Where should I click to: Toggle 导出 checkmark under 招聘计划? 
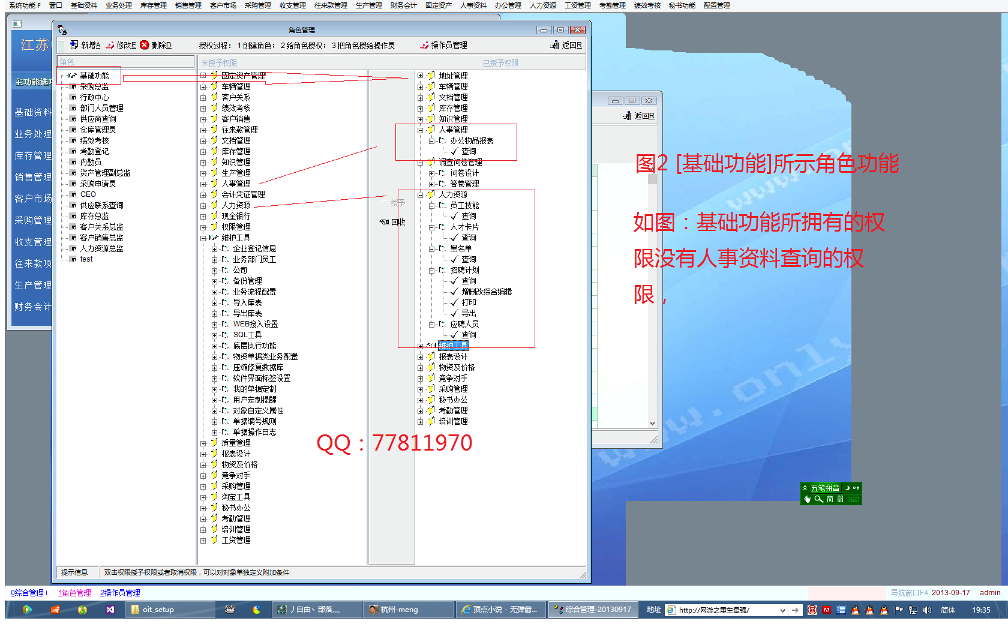(455, 313)
